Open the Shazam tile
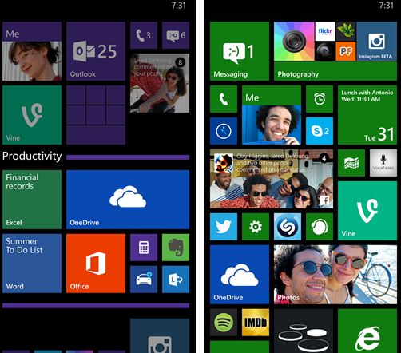401x353 pixels. coord(288,227)
